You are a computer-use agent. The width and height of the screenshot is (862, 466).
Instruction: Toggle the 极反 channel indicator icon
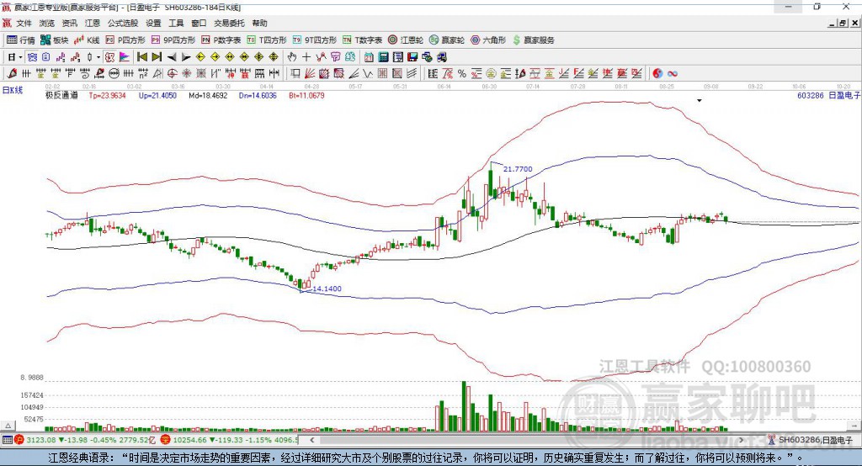coord(110,57)
